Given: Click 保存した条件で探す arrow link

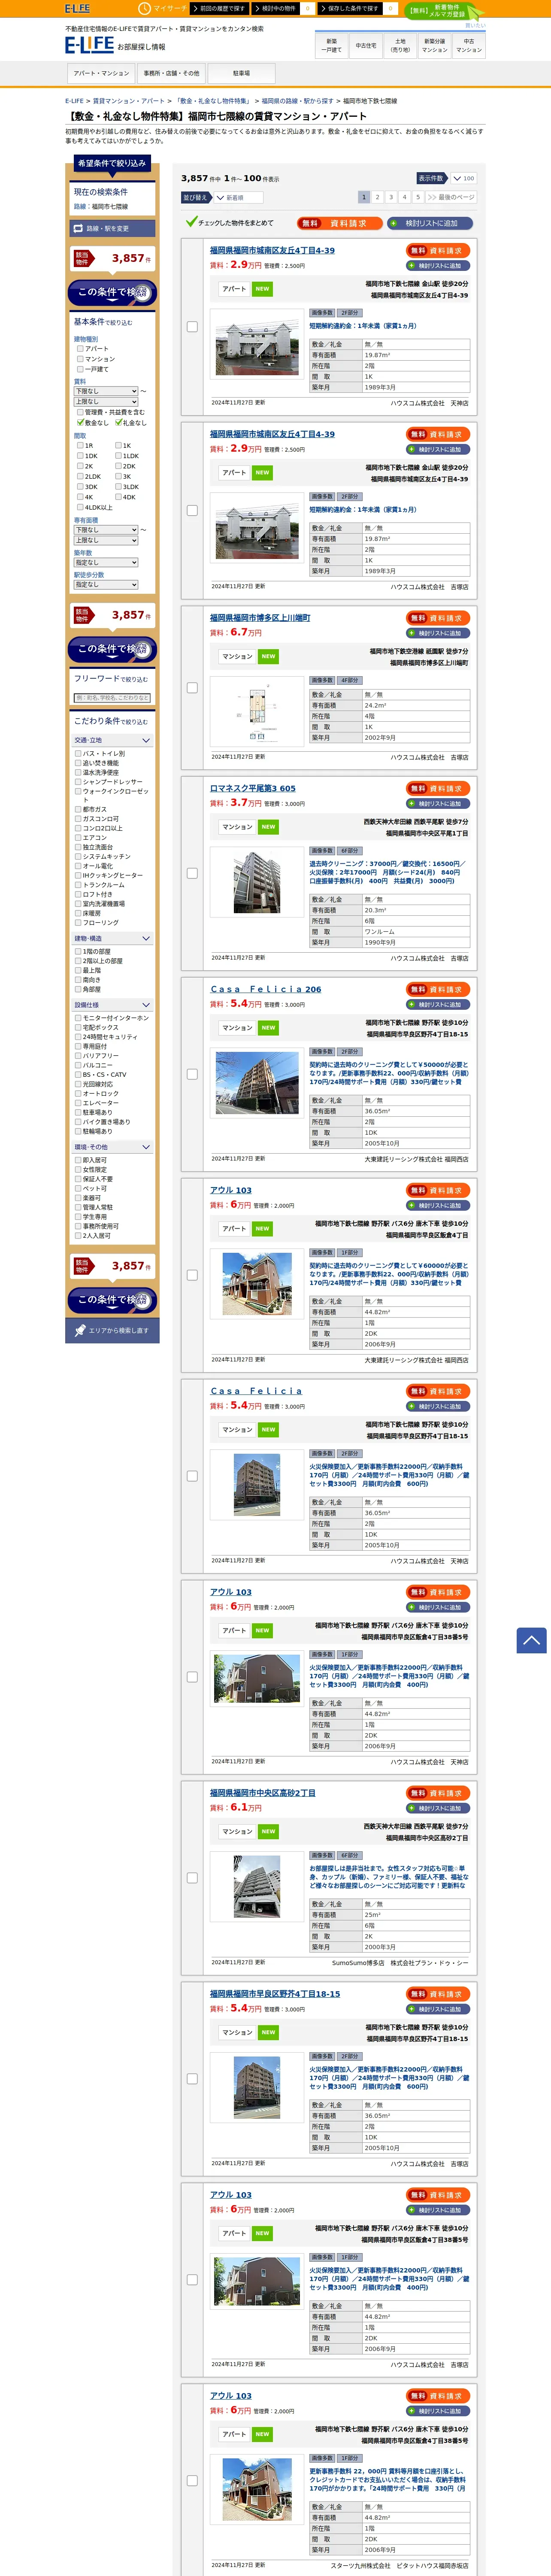Looking at the screenshot, I should (351, 8).
